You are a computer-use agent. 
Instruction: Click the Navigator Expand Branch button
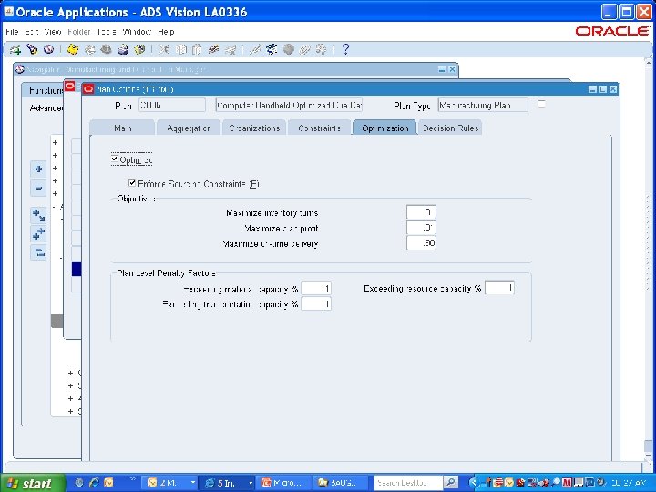coord(38,216)
